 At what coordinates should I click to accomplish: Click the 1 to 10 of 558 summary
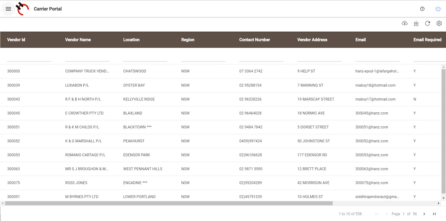click(350, 214)
